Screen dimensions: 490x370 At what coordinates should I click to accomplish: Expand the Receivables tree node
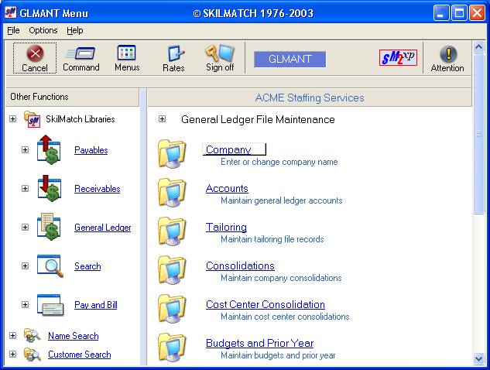pyautogui.click(x=25, y=188)
